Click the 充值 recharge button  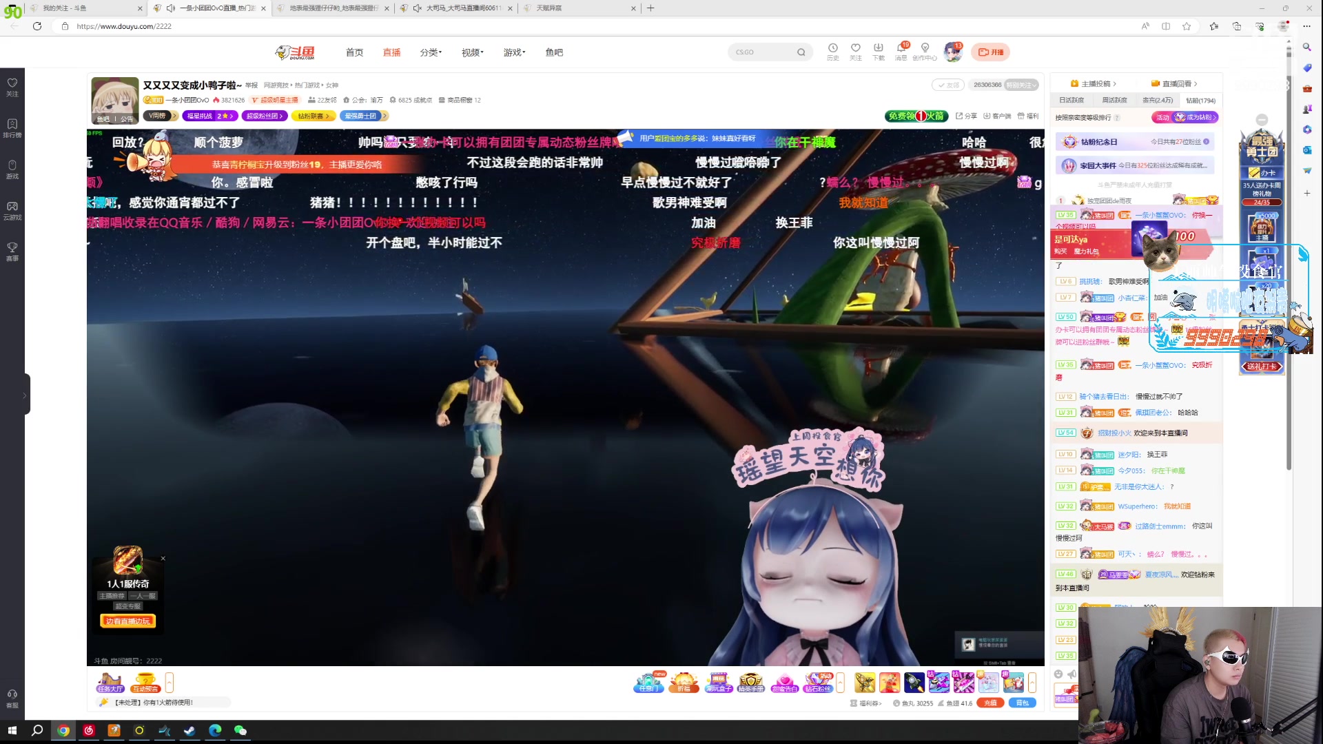tap(990, 703)
